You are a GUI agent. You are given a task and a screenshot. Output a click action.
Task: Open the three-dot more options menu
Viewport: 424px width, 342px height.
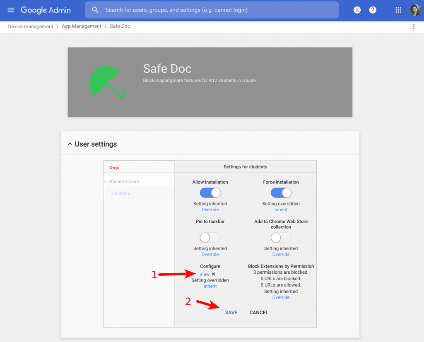(414, 26)
